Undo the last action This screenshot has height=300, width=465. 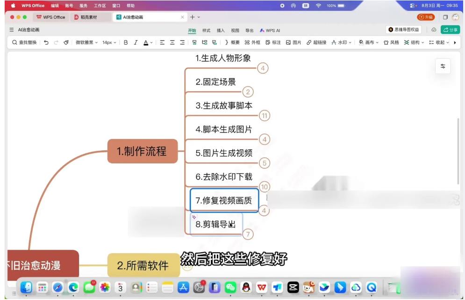[46, 43]
